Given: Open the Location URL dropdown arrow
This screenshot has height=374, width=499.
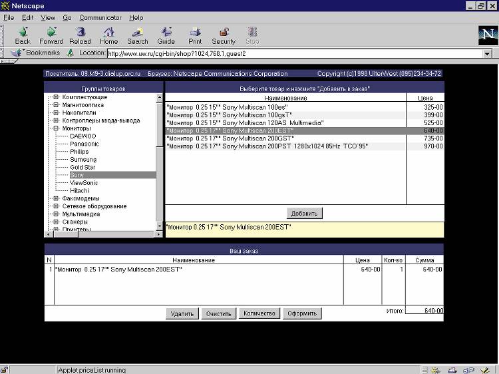Looking at the screenshot, I should tap(488, 54).
